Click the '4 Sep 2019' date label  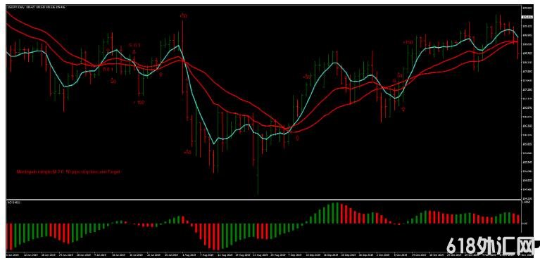[295, 256]
